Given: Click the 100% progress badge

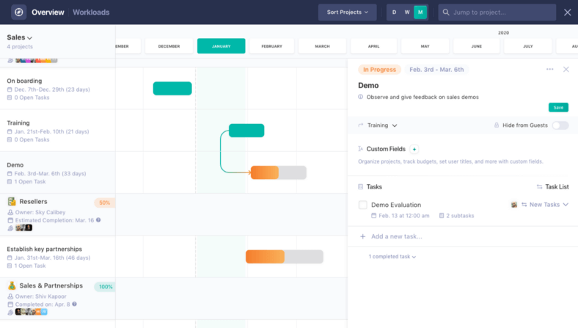Looking at the screenshot, I should pyautogui.click(x=106, y=287).
